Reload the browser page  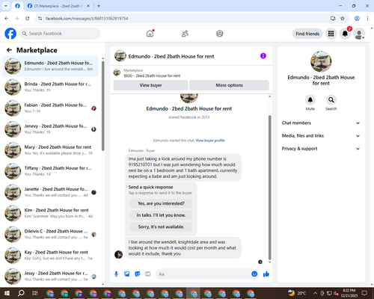tap(28, 19)
